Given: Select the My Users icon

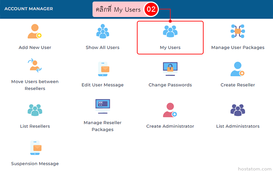Looking at the screenshot, I should pyautogui.click(x=170, y=31).
